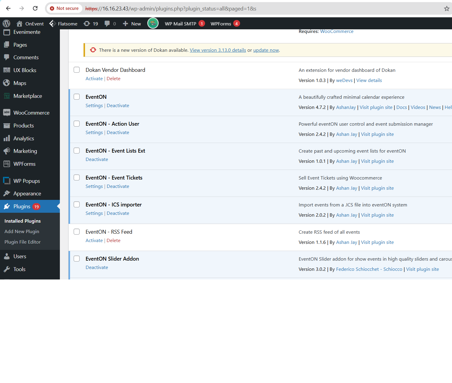Open the Flatsome admin bar menu text

[68, 24]
